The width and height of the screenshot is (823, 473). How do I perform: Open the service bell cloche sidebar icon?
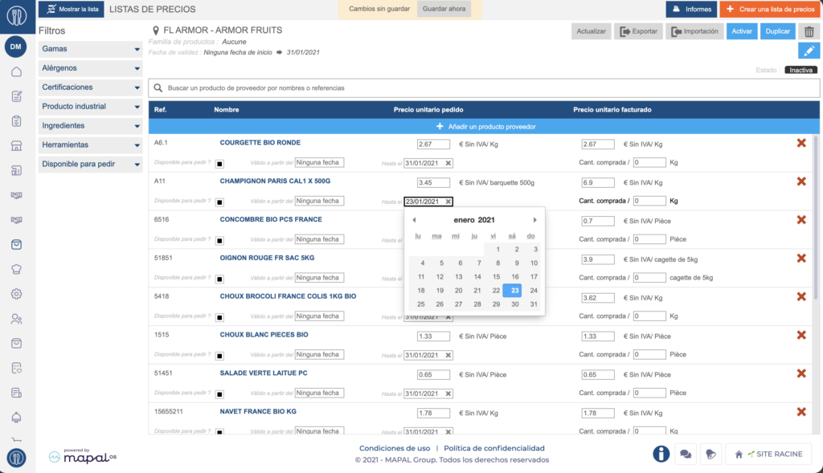pyautogui.click(x=16, y=418)
